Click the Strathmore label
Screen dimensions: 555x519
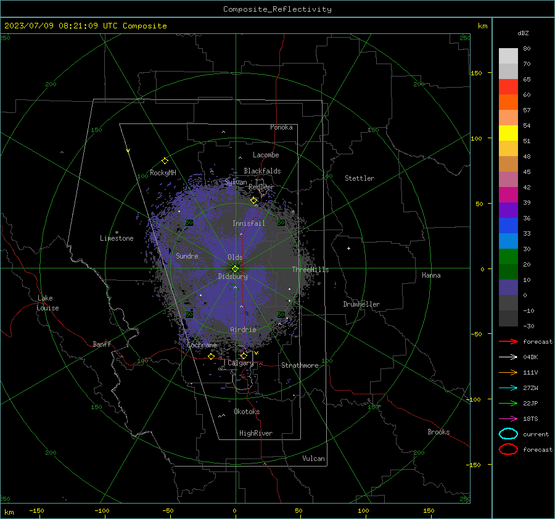(300, 365)
